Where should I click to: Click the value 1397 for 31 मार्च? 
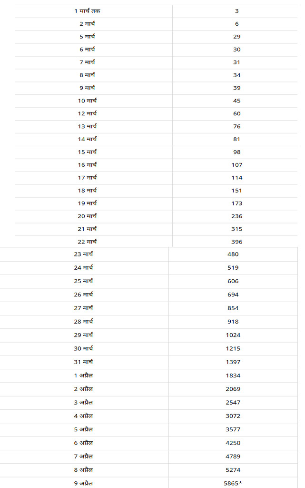point(233,362)
